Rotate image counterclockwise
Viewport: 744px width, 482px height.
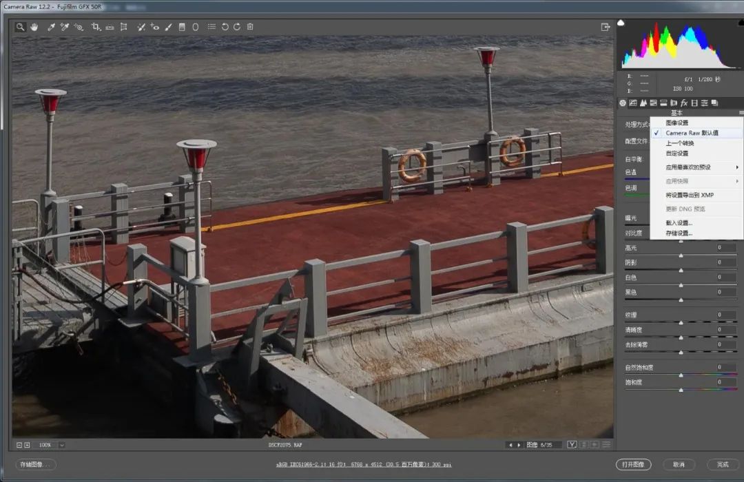click(225, 27)
